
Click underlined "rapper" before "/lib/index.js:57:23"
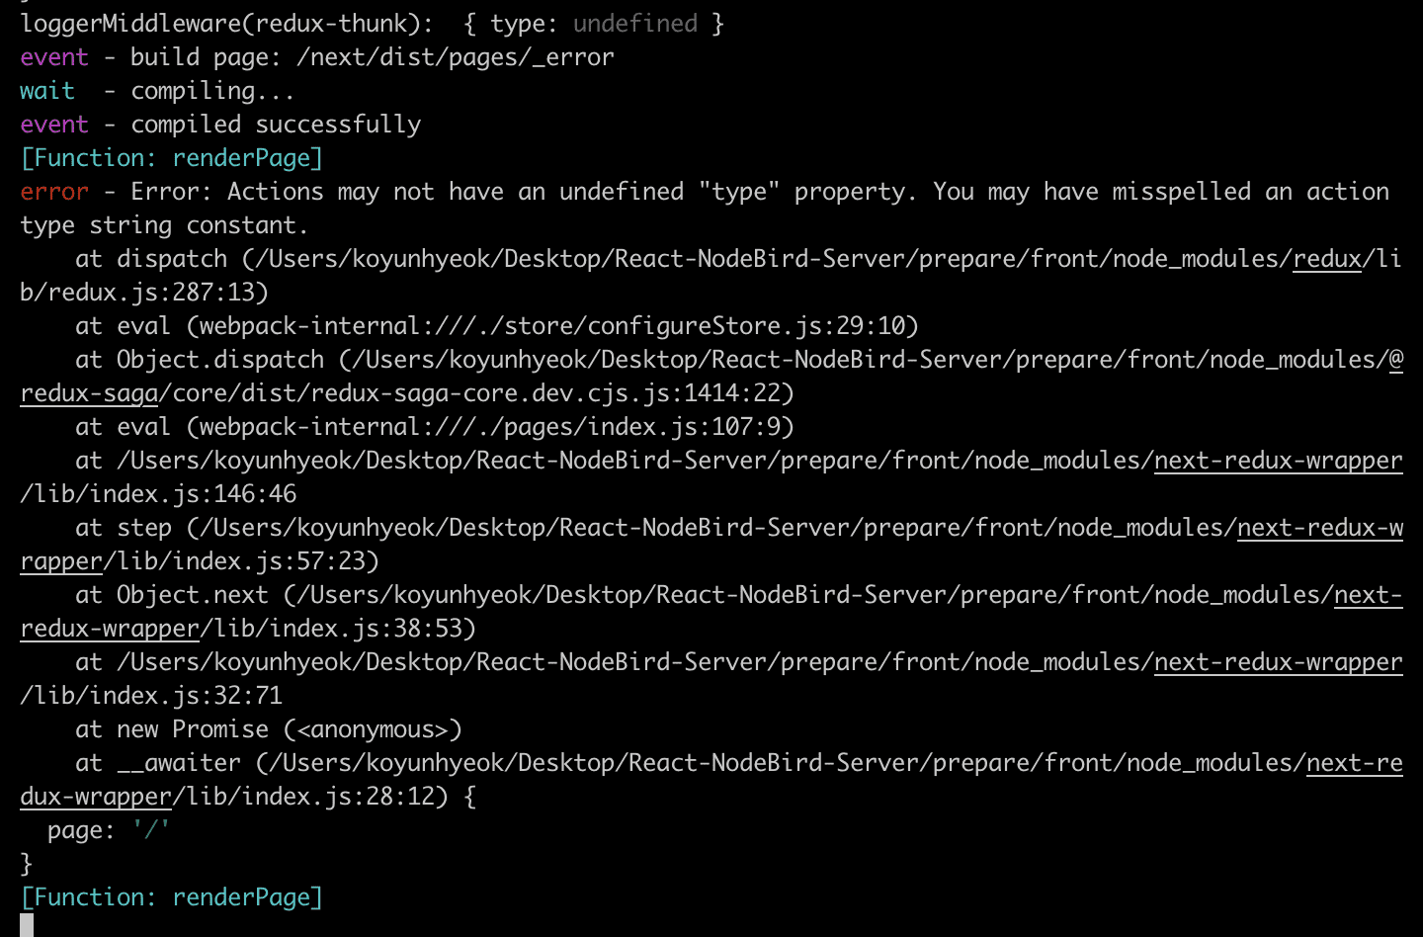[x=61, y=561]
